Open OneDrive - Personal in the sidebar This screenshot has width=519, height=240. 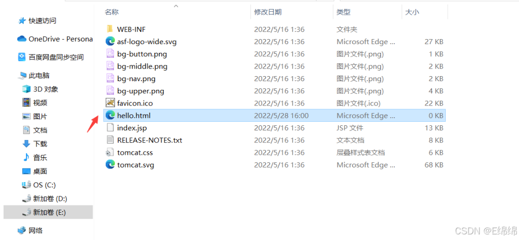(61, 39)
